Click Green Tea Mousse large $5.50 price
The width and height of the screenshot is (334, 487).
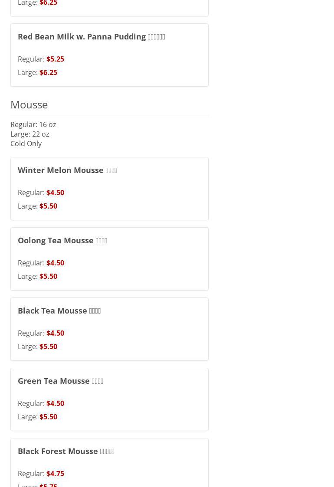[x=48, y=417]
